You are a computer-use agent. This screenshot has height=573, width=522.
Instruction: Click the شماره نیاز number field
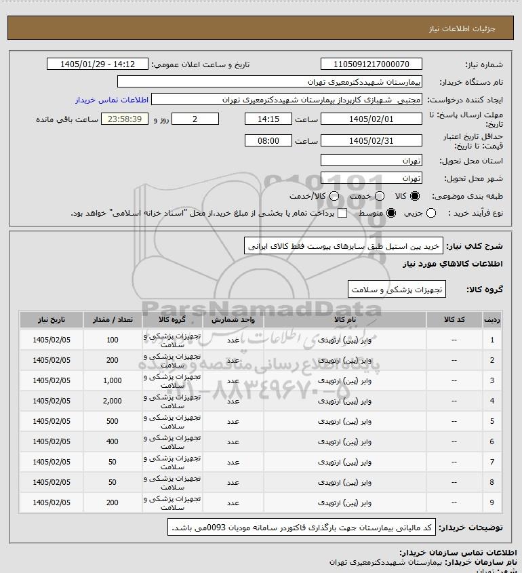[371, 64]
